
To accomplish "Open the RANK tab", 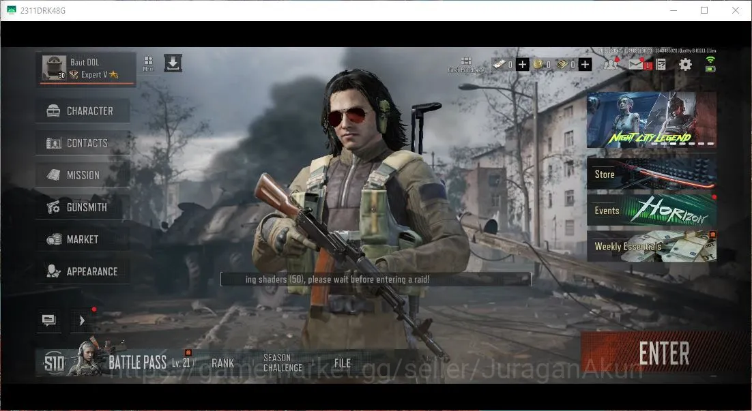I will coord(223,363).
